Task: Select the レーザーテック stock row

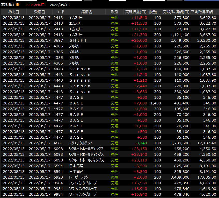Action: tap(79, 177)
